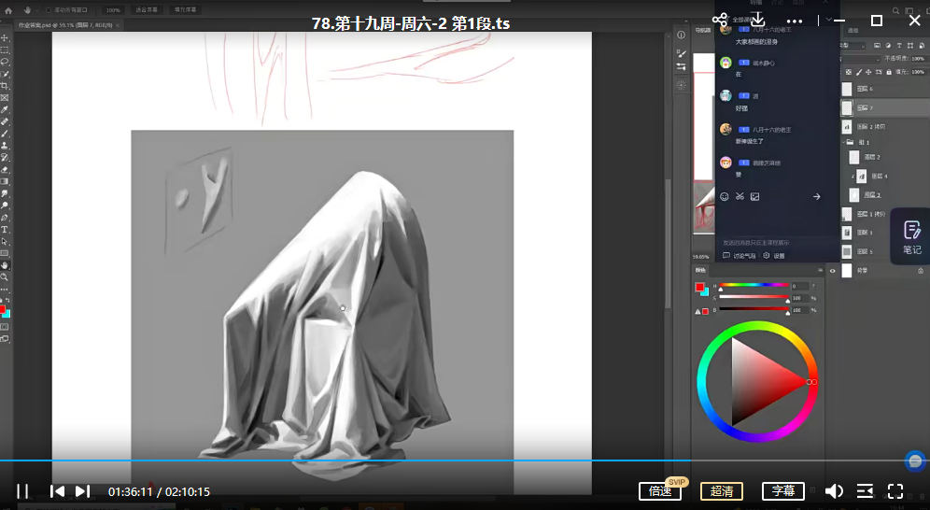Select the Dodge tool
930x510 pixels.
pyautogui.click(x=4, y=205)
